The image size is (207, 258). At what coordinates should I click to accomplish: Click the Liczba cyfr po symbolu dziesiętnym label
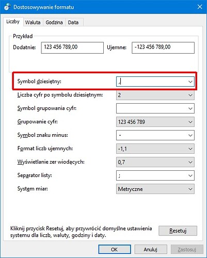pyautogui.click(x=60, y=95)
